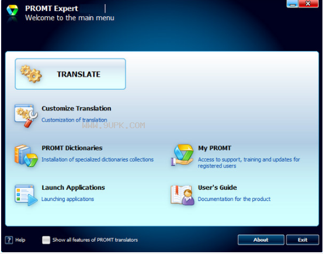Select the User's Guide heading
This screenshot has width=323, height=254.
pyautogui.click(x=217, y=188)
